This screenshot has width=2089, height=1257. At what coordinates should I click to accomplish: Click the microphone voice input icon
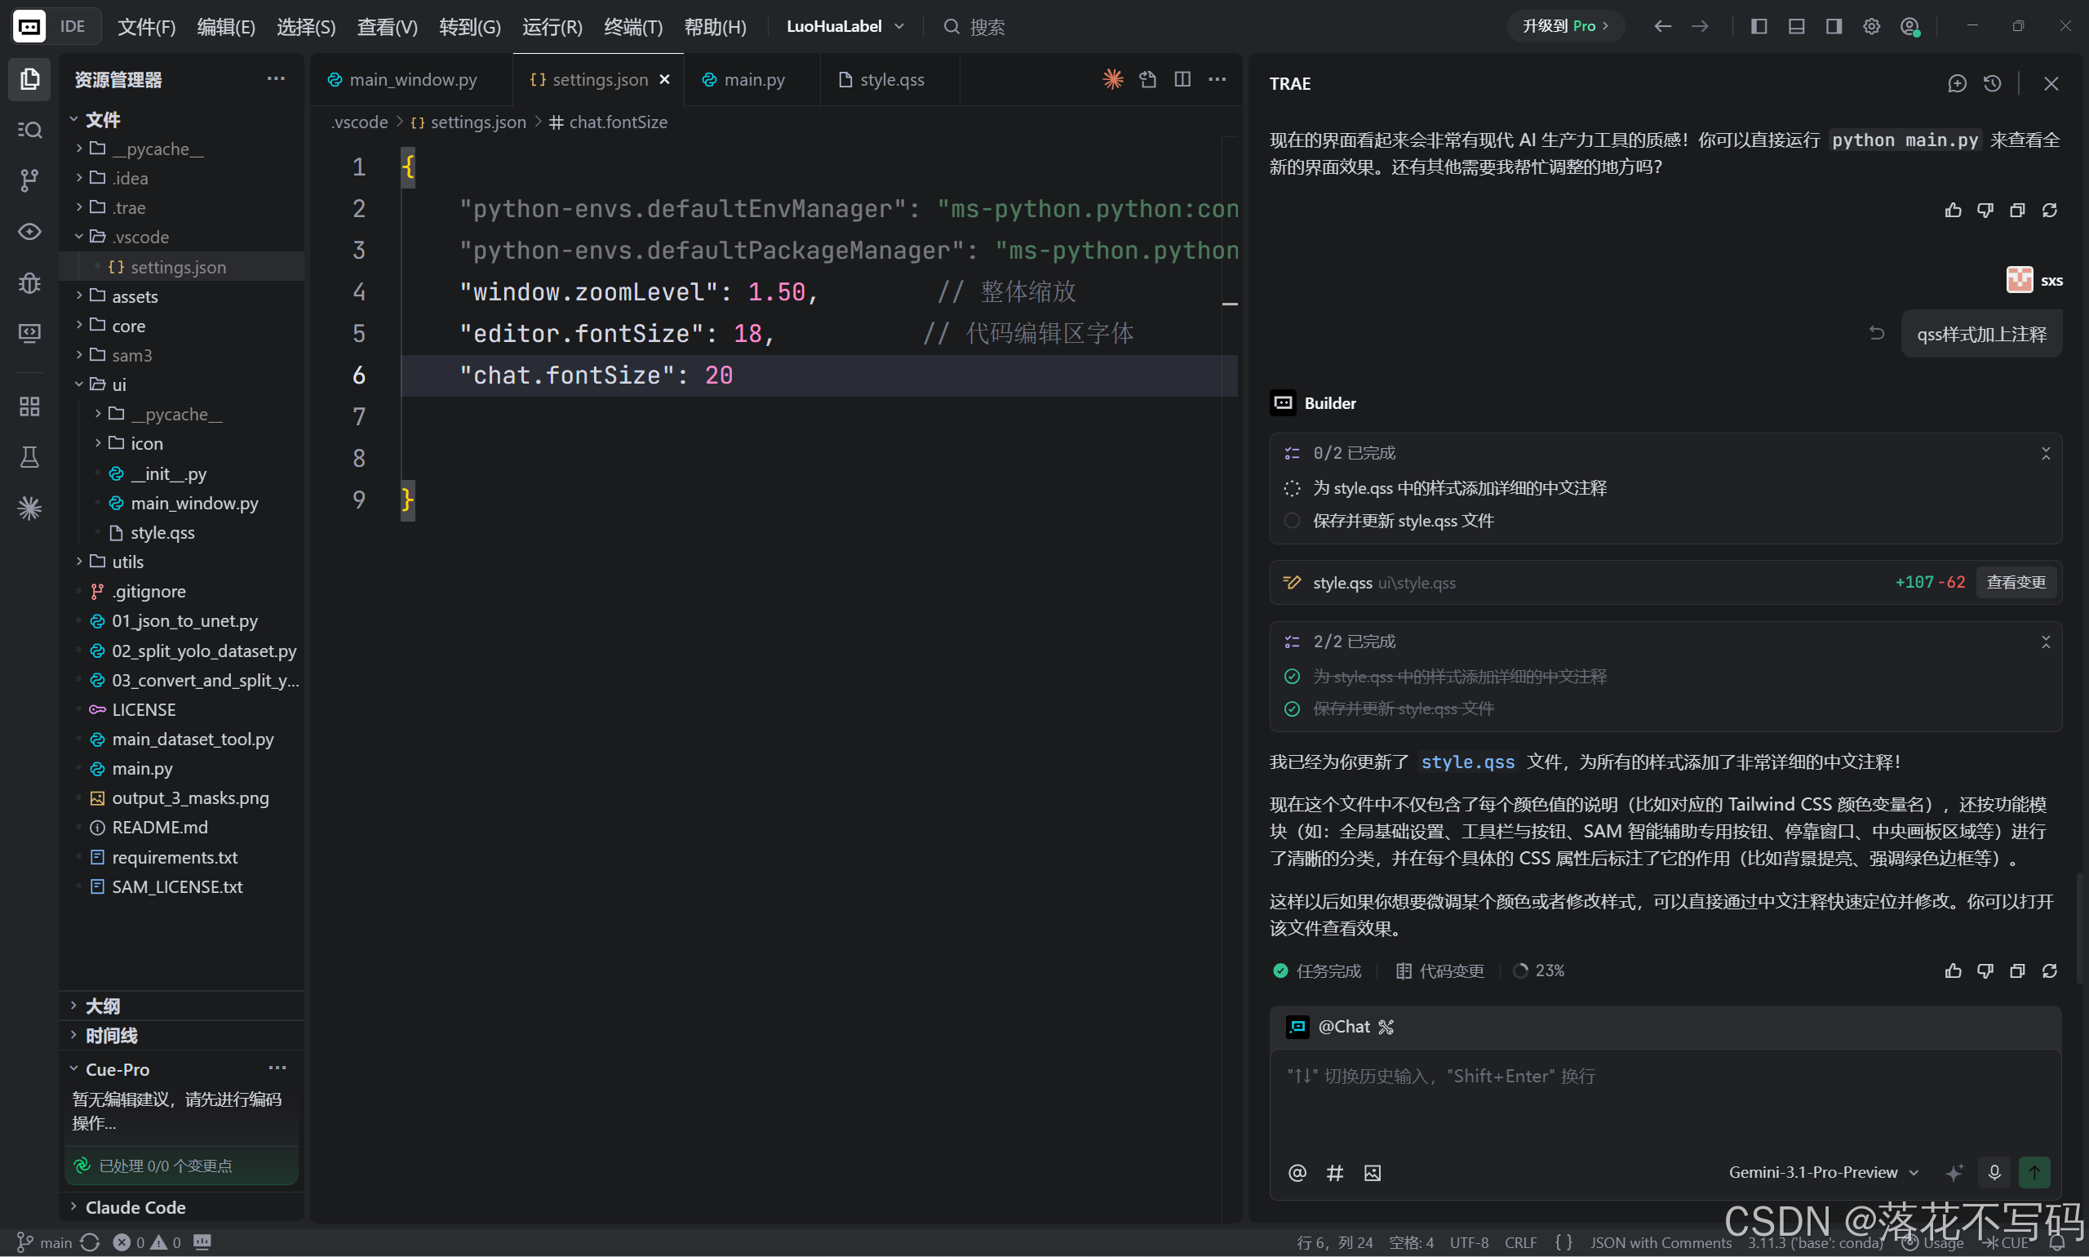1994,1172
